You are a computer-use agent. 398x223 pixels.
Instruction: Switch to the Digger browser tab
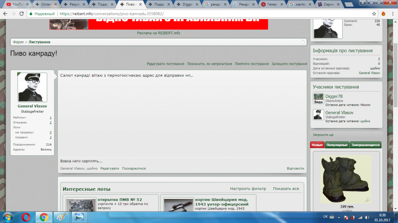click(187, 4)
